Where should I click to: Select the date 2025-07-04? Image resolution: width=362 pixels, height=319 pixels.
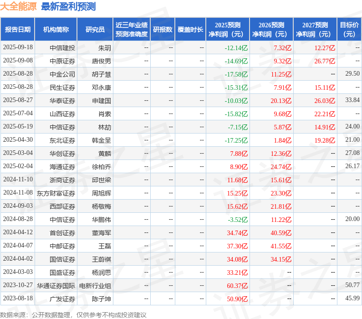[x=18, y=113]
